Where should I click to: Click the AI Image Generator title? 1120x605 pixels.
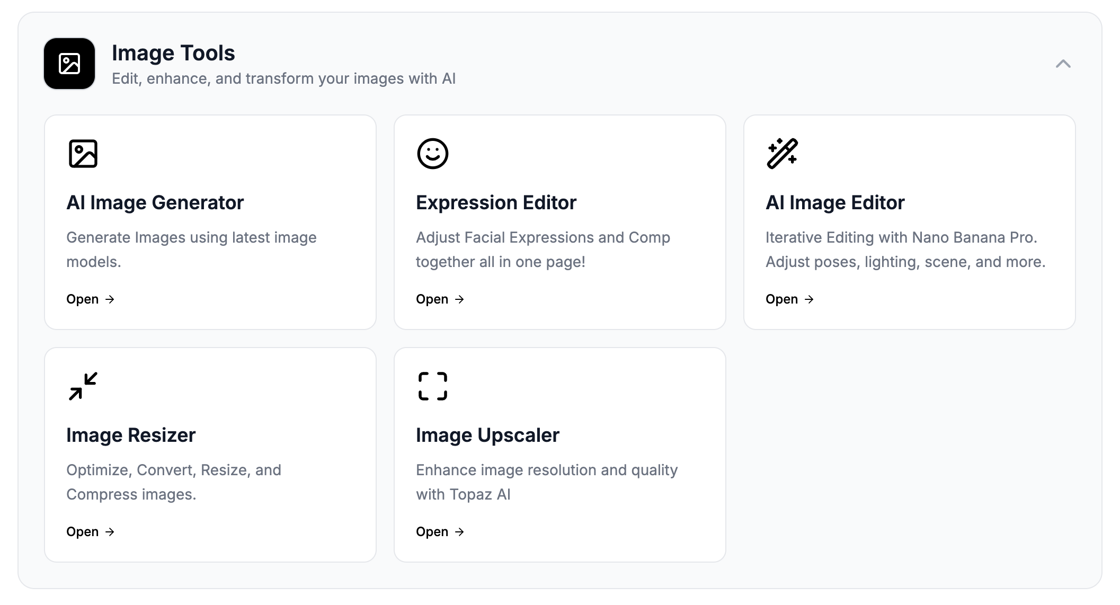[155, 202]
